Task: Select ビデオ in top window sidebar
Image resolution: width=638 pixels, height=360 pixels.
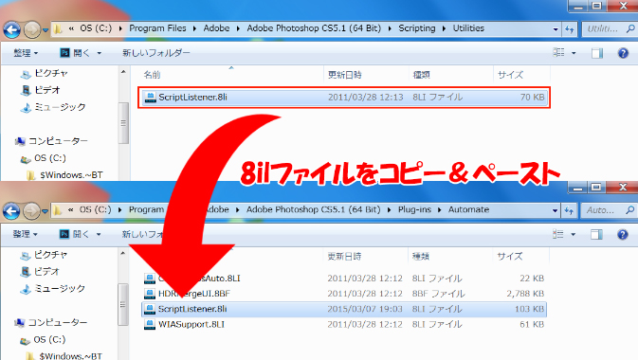Action: point(40,90)
